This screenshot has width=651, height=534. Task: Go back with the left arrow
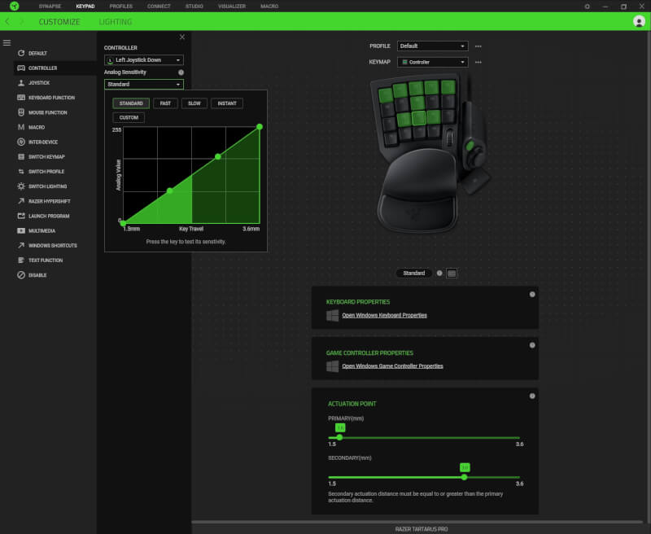click(x=7, y=22)
